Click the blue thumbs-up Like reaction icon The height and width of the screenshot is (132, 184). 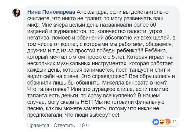click(x=156, y=122)
